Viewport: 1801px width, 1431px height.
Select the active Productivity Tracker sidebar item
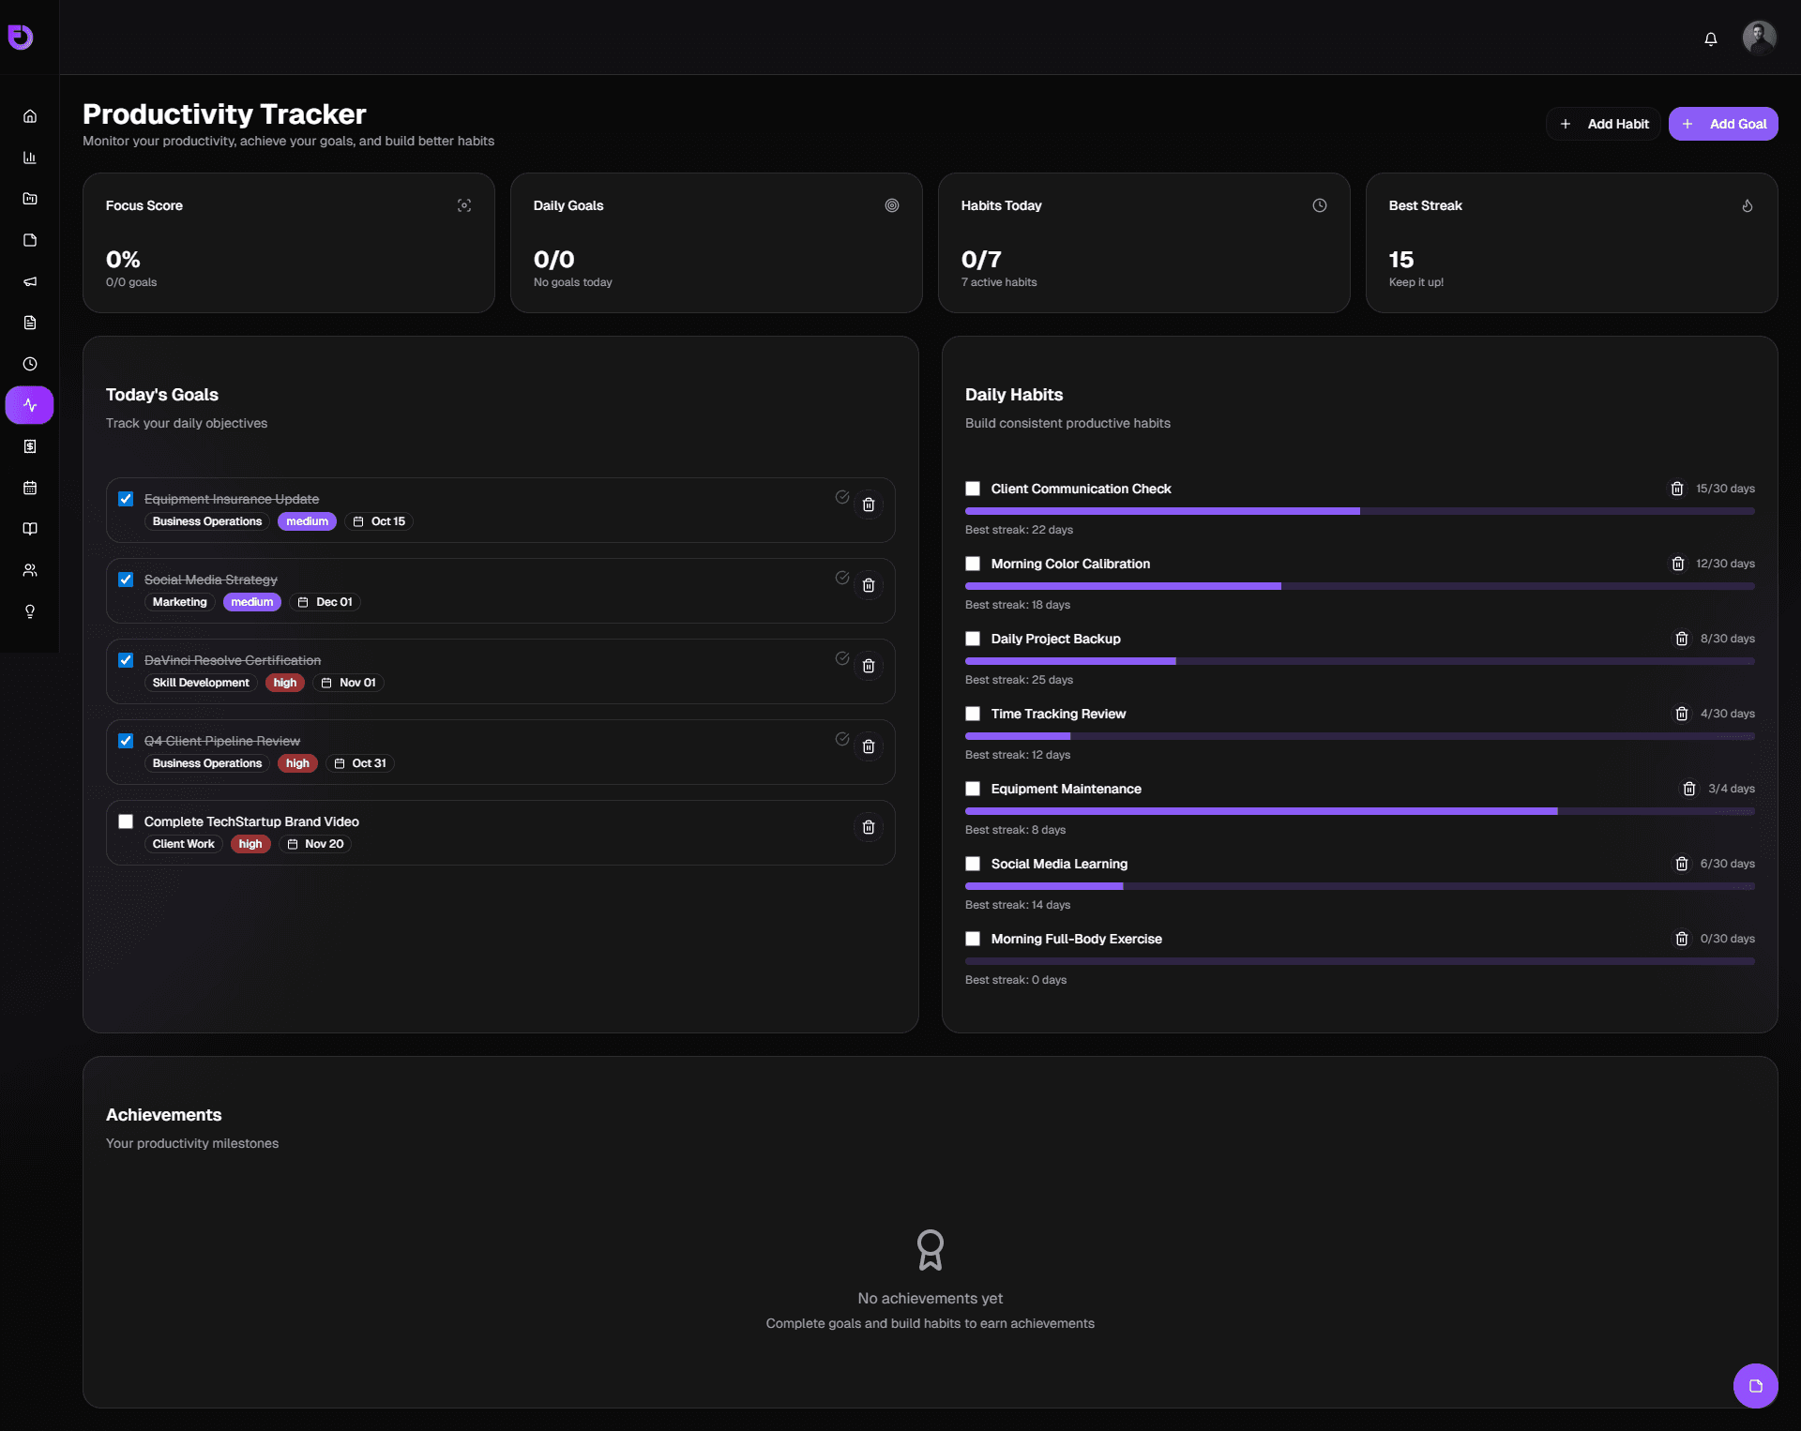pos(30,405)
